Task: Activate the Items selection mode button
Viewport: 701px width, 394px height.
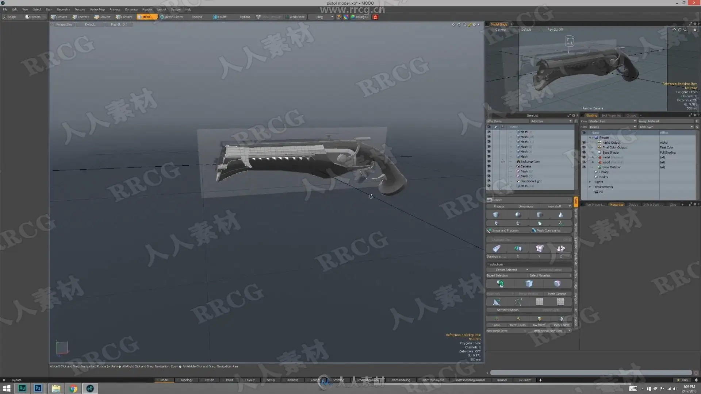Action: pyautogui.click(x=146, y=17)
